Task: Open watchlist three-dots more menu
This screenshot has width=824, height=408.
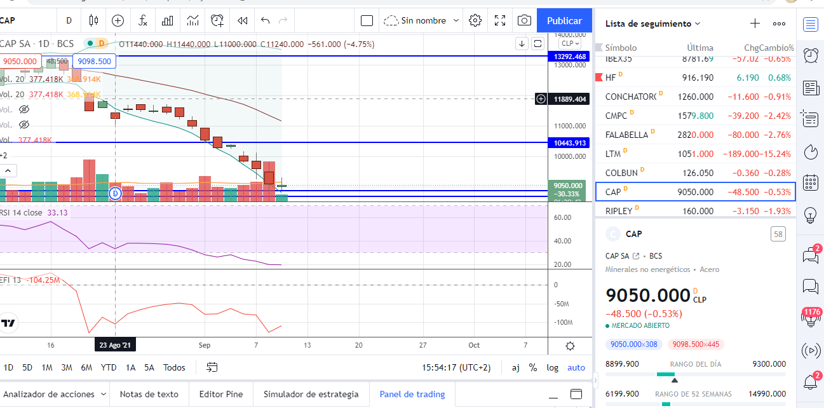Action: pos(779,24)
